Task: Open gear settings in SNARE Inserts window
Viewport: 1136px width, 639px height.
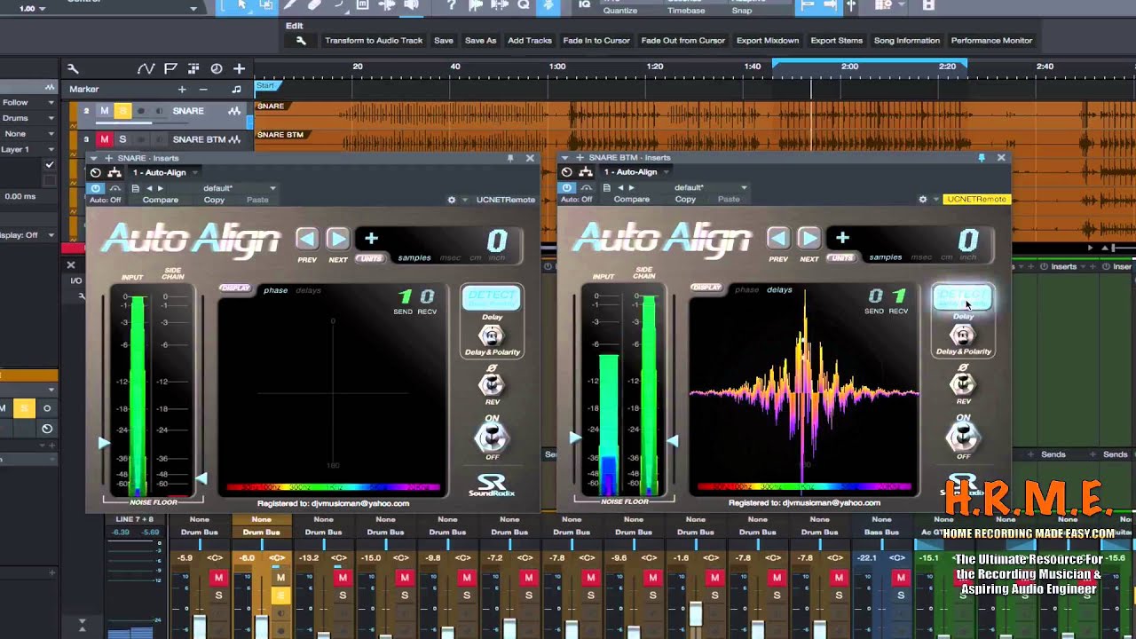Action: (x=452, y=200)
